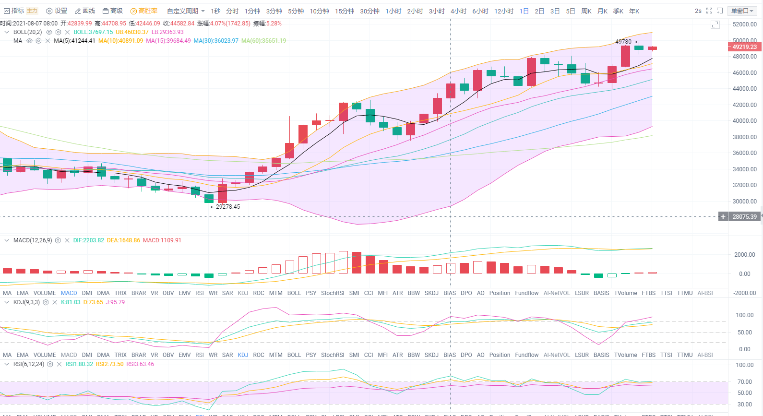Click the UB:46030.37 value

coord(132,32)
